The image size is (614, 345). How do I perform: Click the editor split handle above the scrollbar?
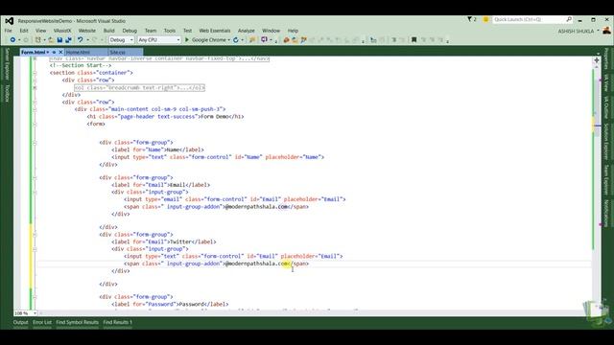coord(597,60)
